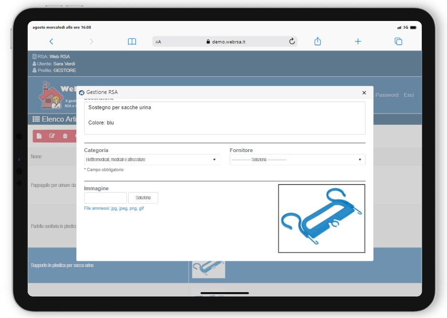
Task: Tap the Safari share icon
Action: [317, 41]
